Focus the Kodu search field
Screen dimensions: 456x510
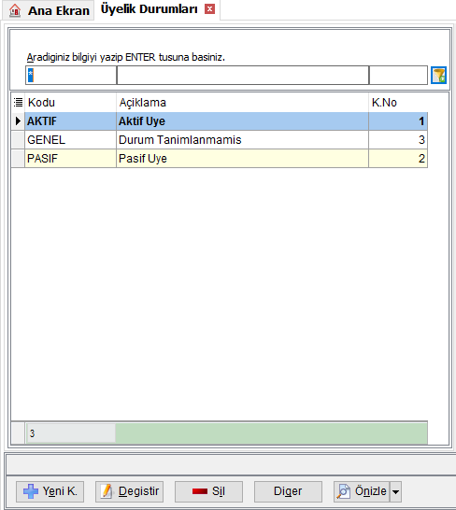[71, 76]
